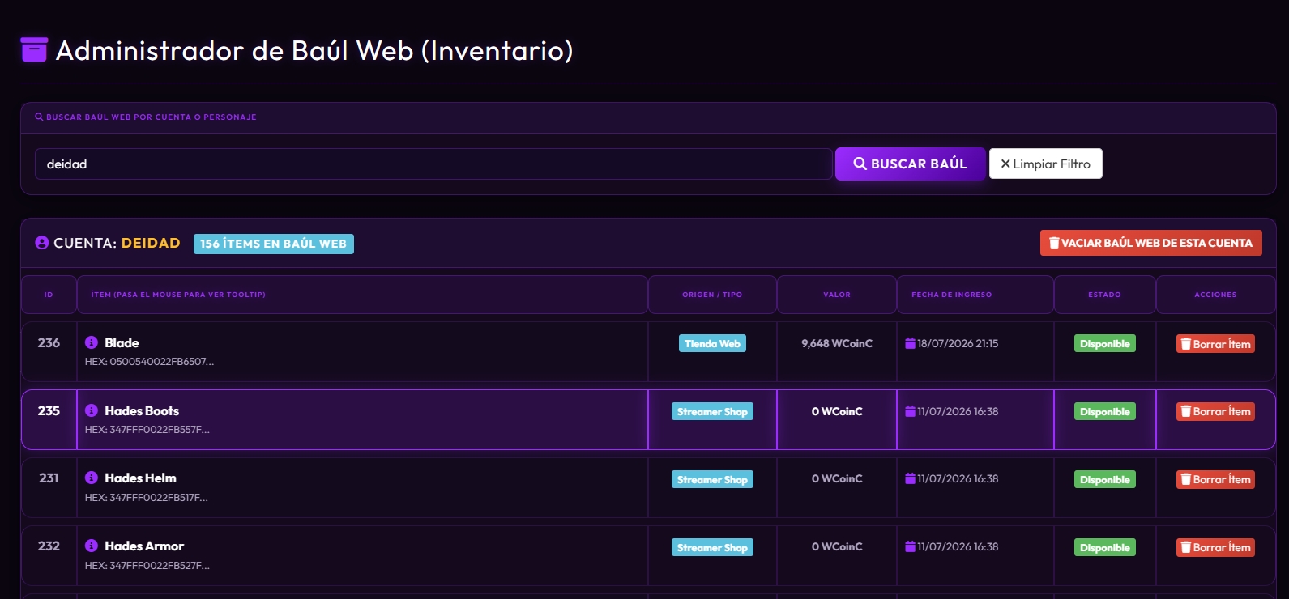Image resolution: width=1289 pixels, height=599 pixels.
Task: Click the item name Hades Helm
Action: tap(140, 478)
